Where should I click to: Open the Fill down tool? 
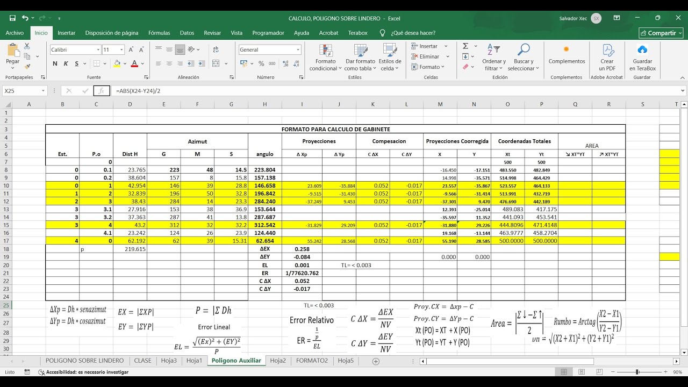pyautogui.click(x=465, y=56)
